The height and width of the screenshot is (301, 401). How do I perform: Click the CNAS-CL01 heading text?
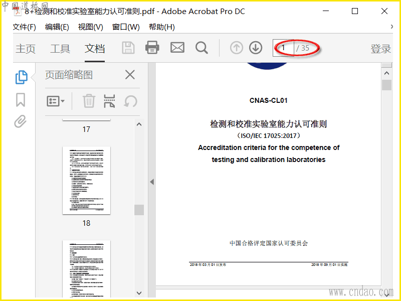(x=269, y=100)
